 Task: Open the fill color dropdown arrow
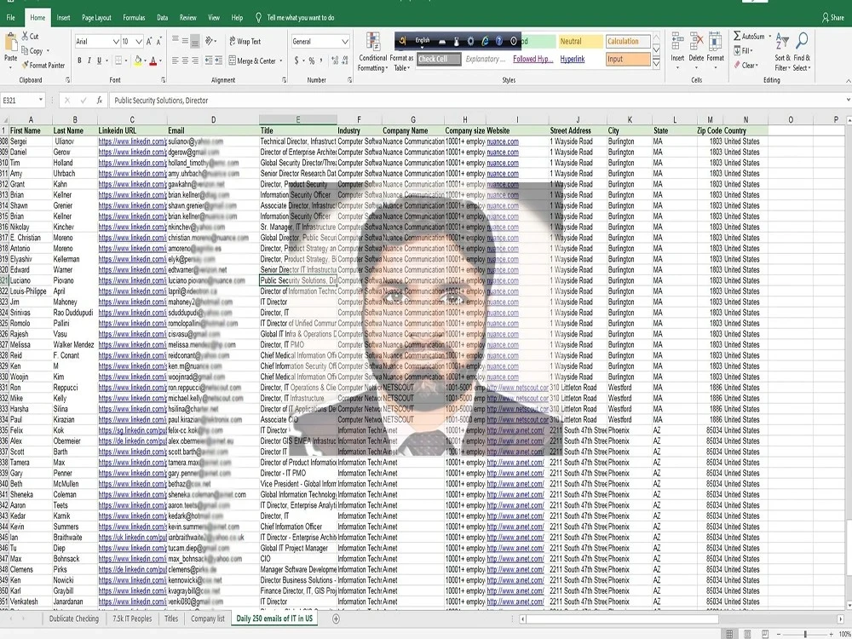pos(145,60)
